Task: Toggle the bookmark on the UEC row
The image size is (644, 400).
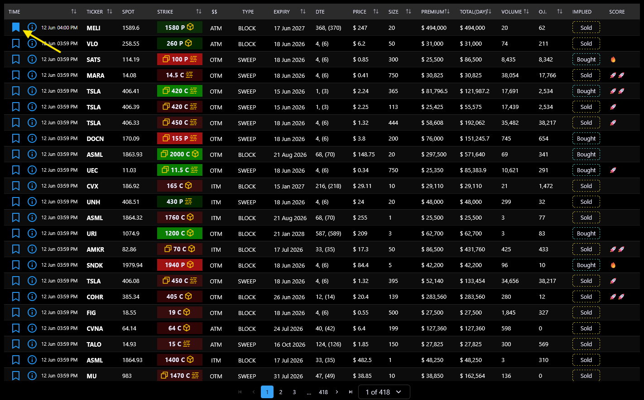Action: [x=16, y=170]
